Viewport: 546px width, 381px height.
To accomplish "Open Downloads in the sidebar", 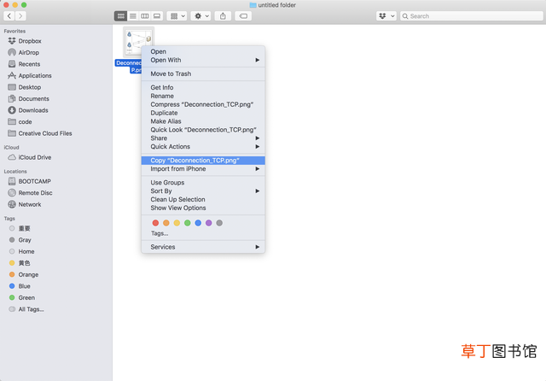I will (28, 110).
